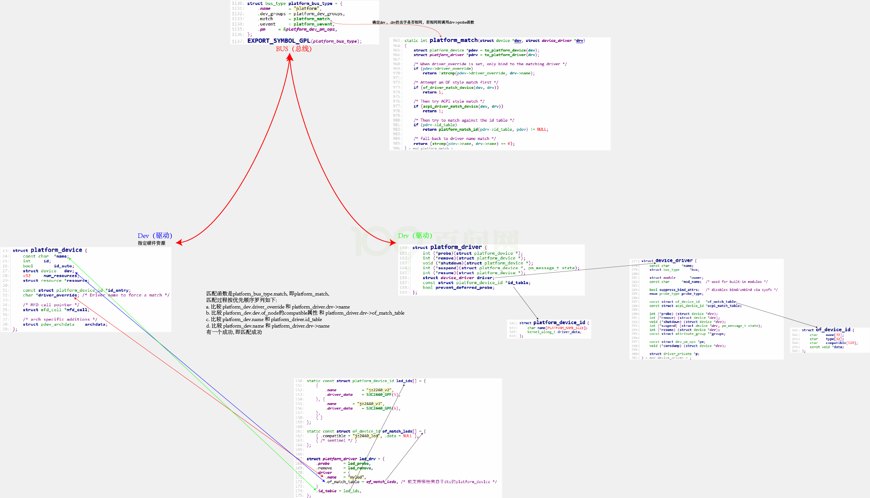
Task: Click matching step d in the explanation text
Action: [268, 326]
